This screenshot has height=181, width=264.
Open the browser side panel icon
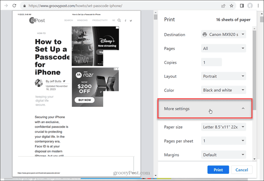coord(242,6)
